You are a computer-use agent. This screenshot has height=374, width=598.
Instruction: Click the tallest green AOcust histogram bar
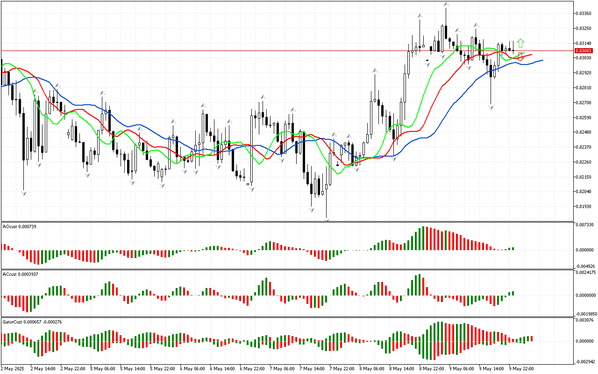424,238
